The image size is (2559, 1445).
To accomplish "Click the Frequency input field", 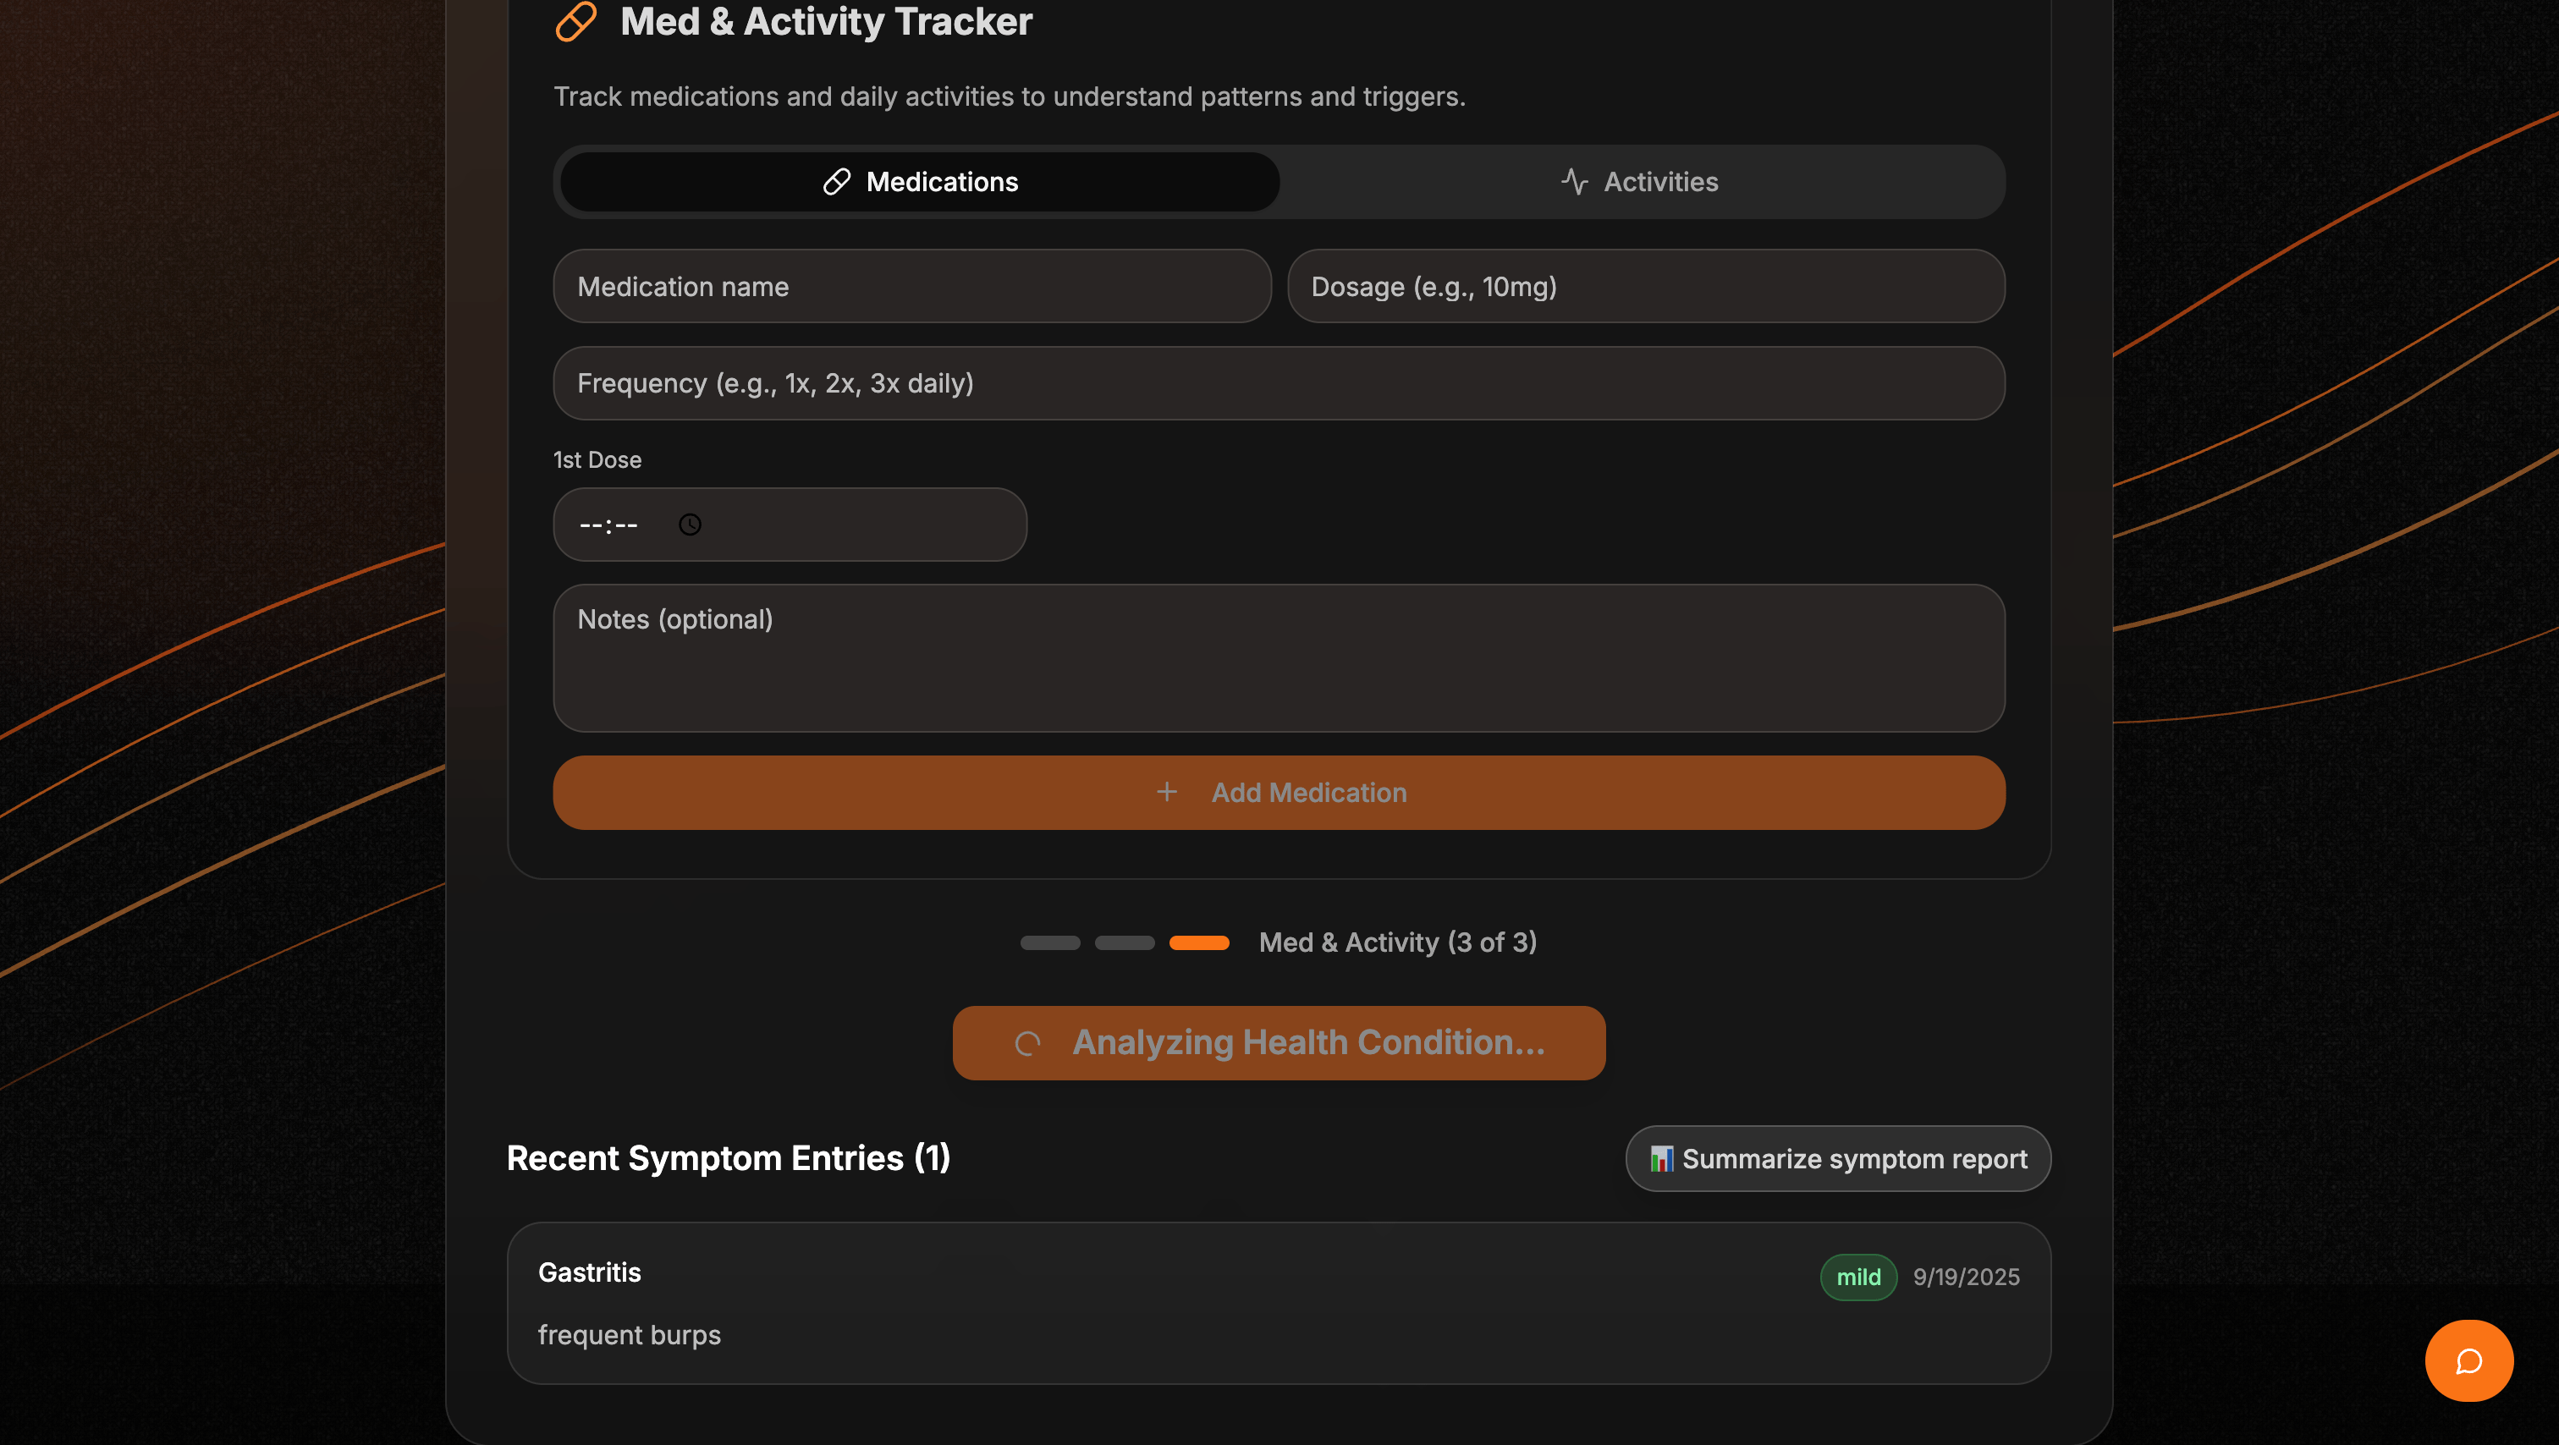I will tap(1279, 383).
